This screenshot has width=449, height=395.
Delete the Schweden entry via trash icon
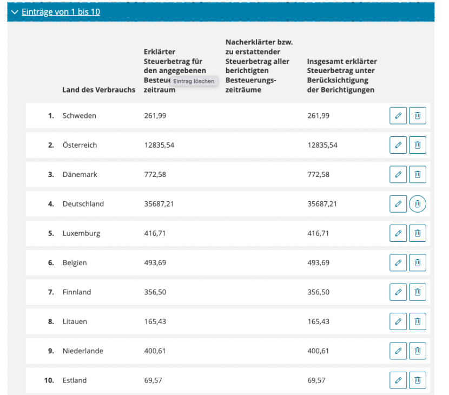click(418, 115)
